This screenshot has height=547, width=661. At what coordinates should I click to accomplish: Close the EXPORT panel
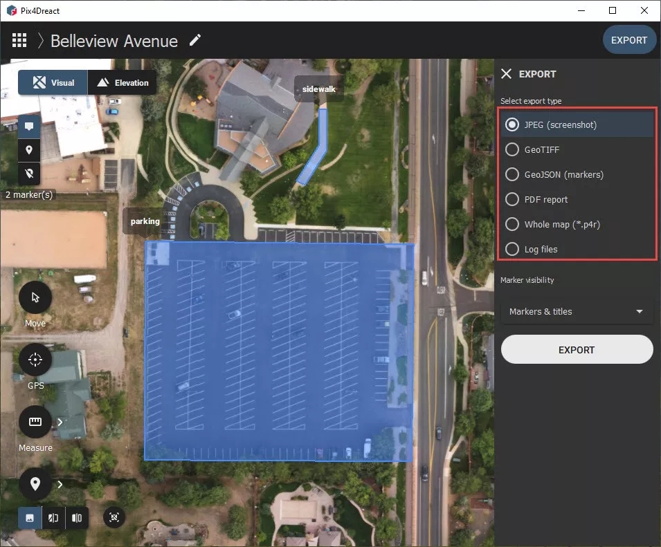tap(506, 74)
